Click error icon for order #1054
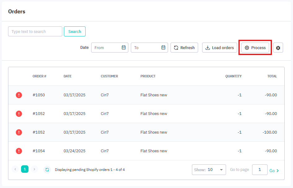The width and height of the screenshot is (293, 188). (19, 151)
